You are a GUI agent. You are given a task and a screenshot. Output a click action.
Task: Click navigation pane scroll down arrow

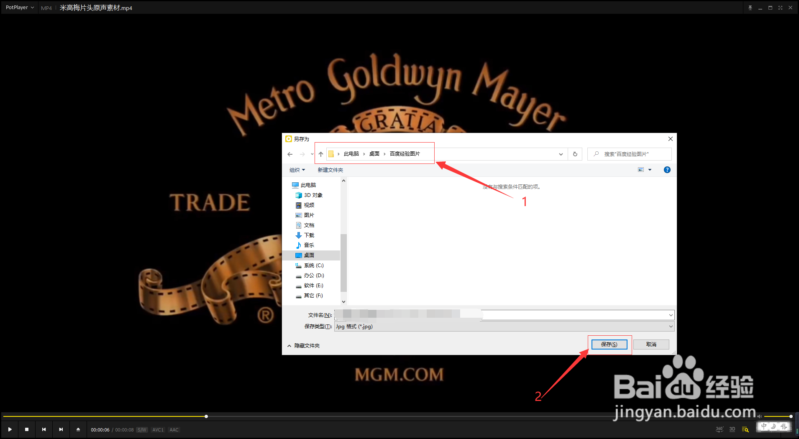point(343,301)
